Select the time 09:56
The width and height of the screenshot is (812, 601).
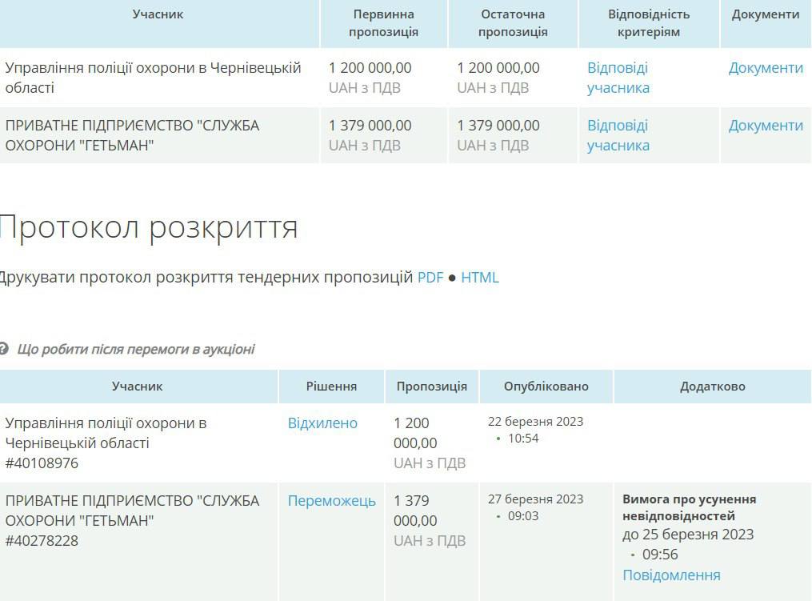660,555
